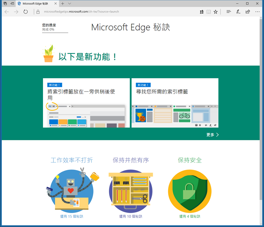This screenshot has width=264, height=227.
Task: Minimize the Edge window
Action: (x=237, y=3)
